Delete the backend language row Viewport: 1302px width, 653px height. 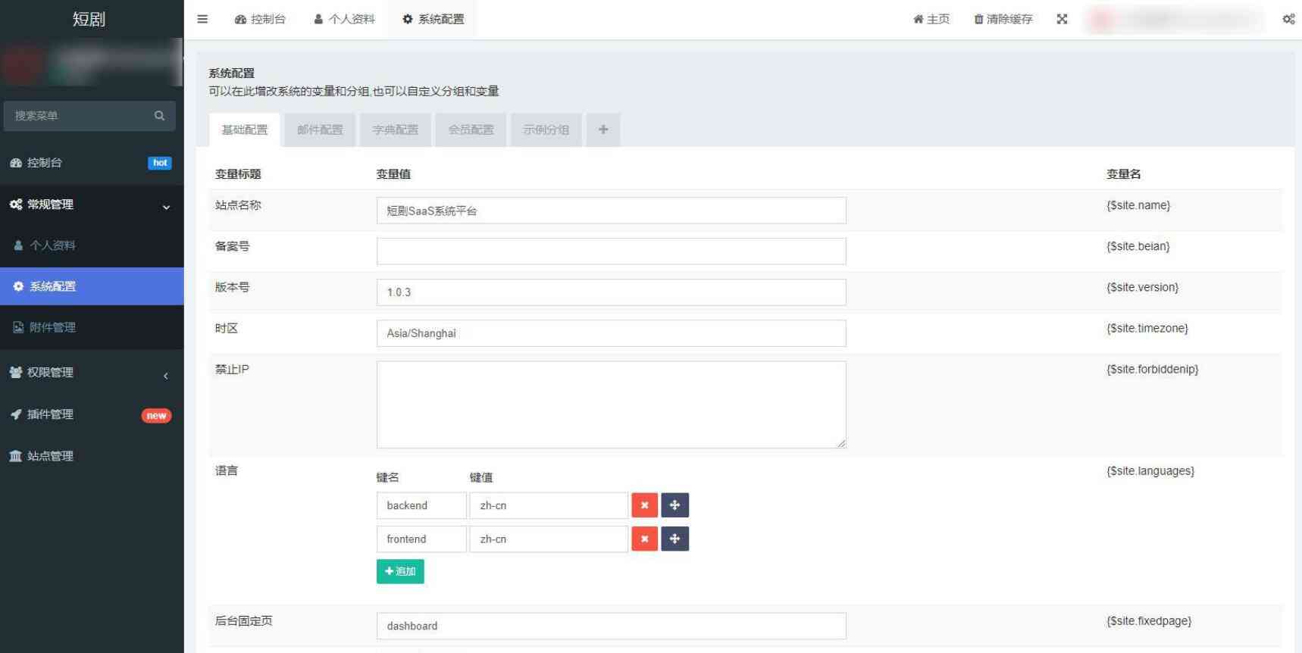point(644,505)
